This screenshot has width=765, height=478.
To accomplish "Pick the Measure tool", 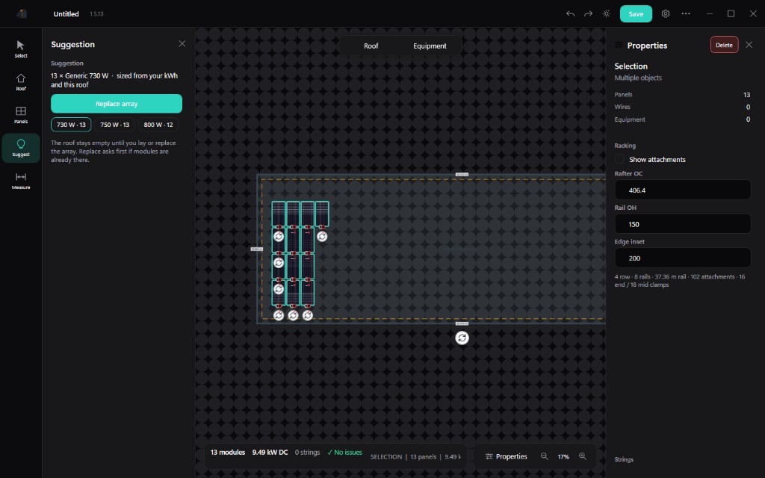I will [20, 181].
